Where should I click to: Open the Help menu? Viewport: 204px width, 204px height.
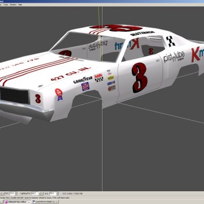pyautogui.click(x=20, y=5)
